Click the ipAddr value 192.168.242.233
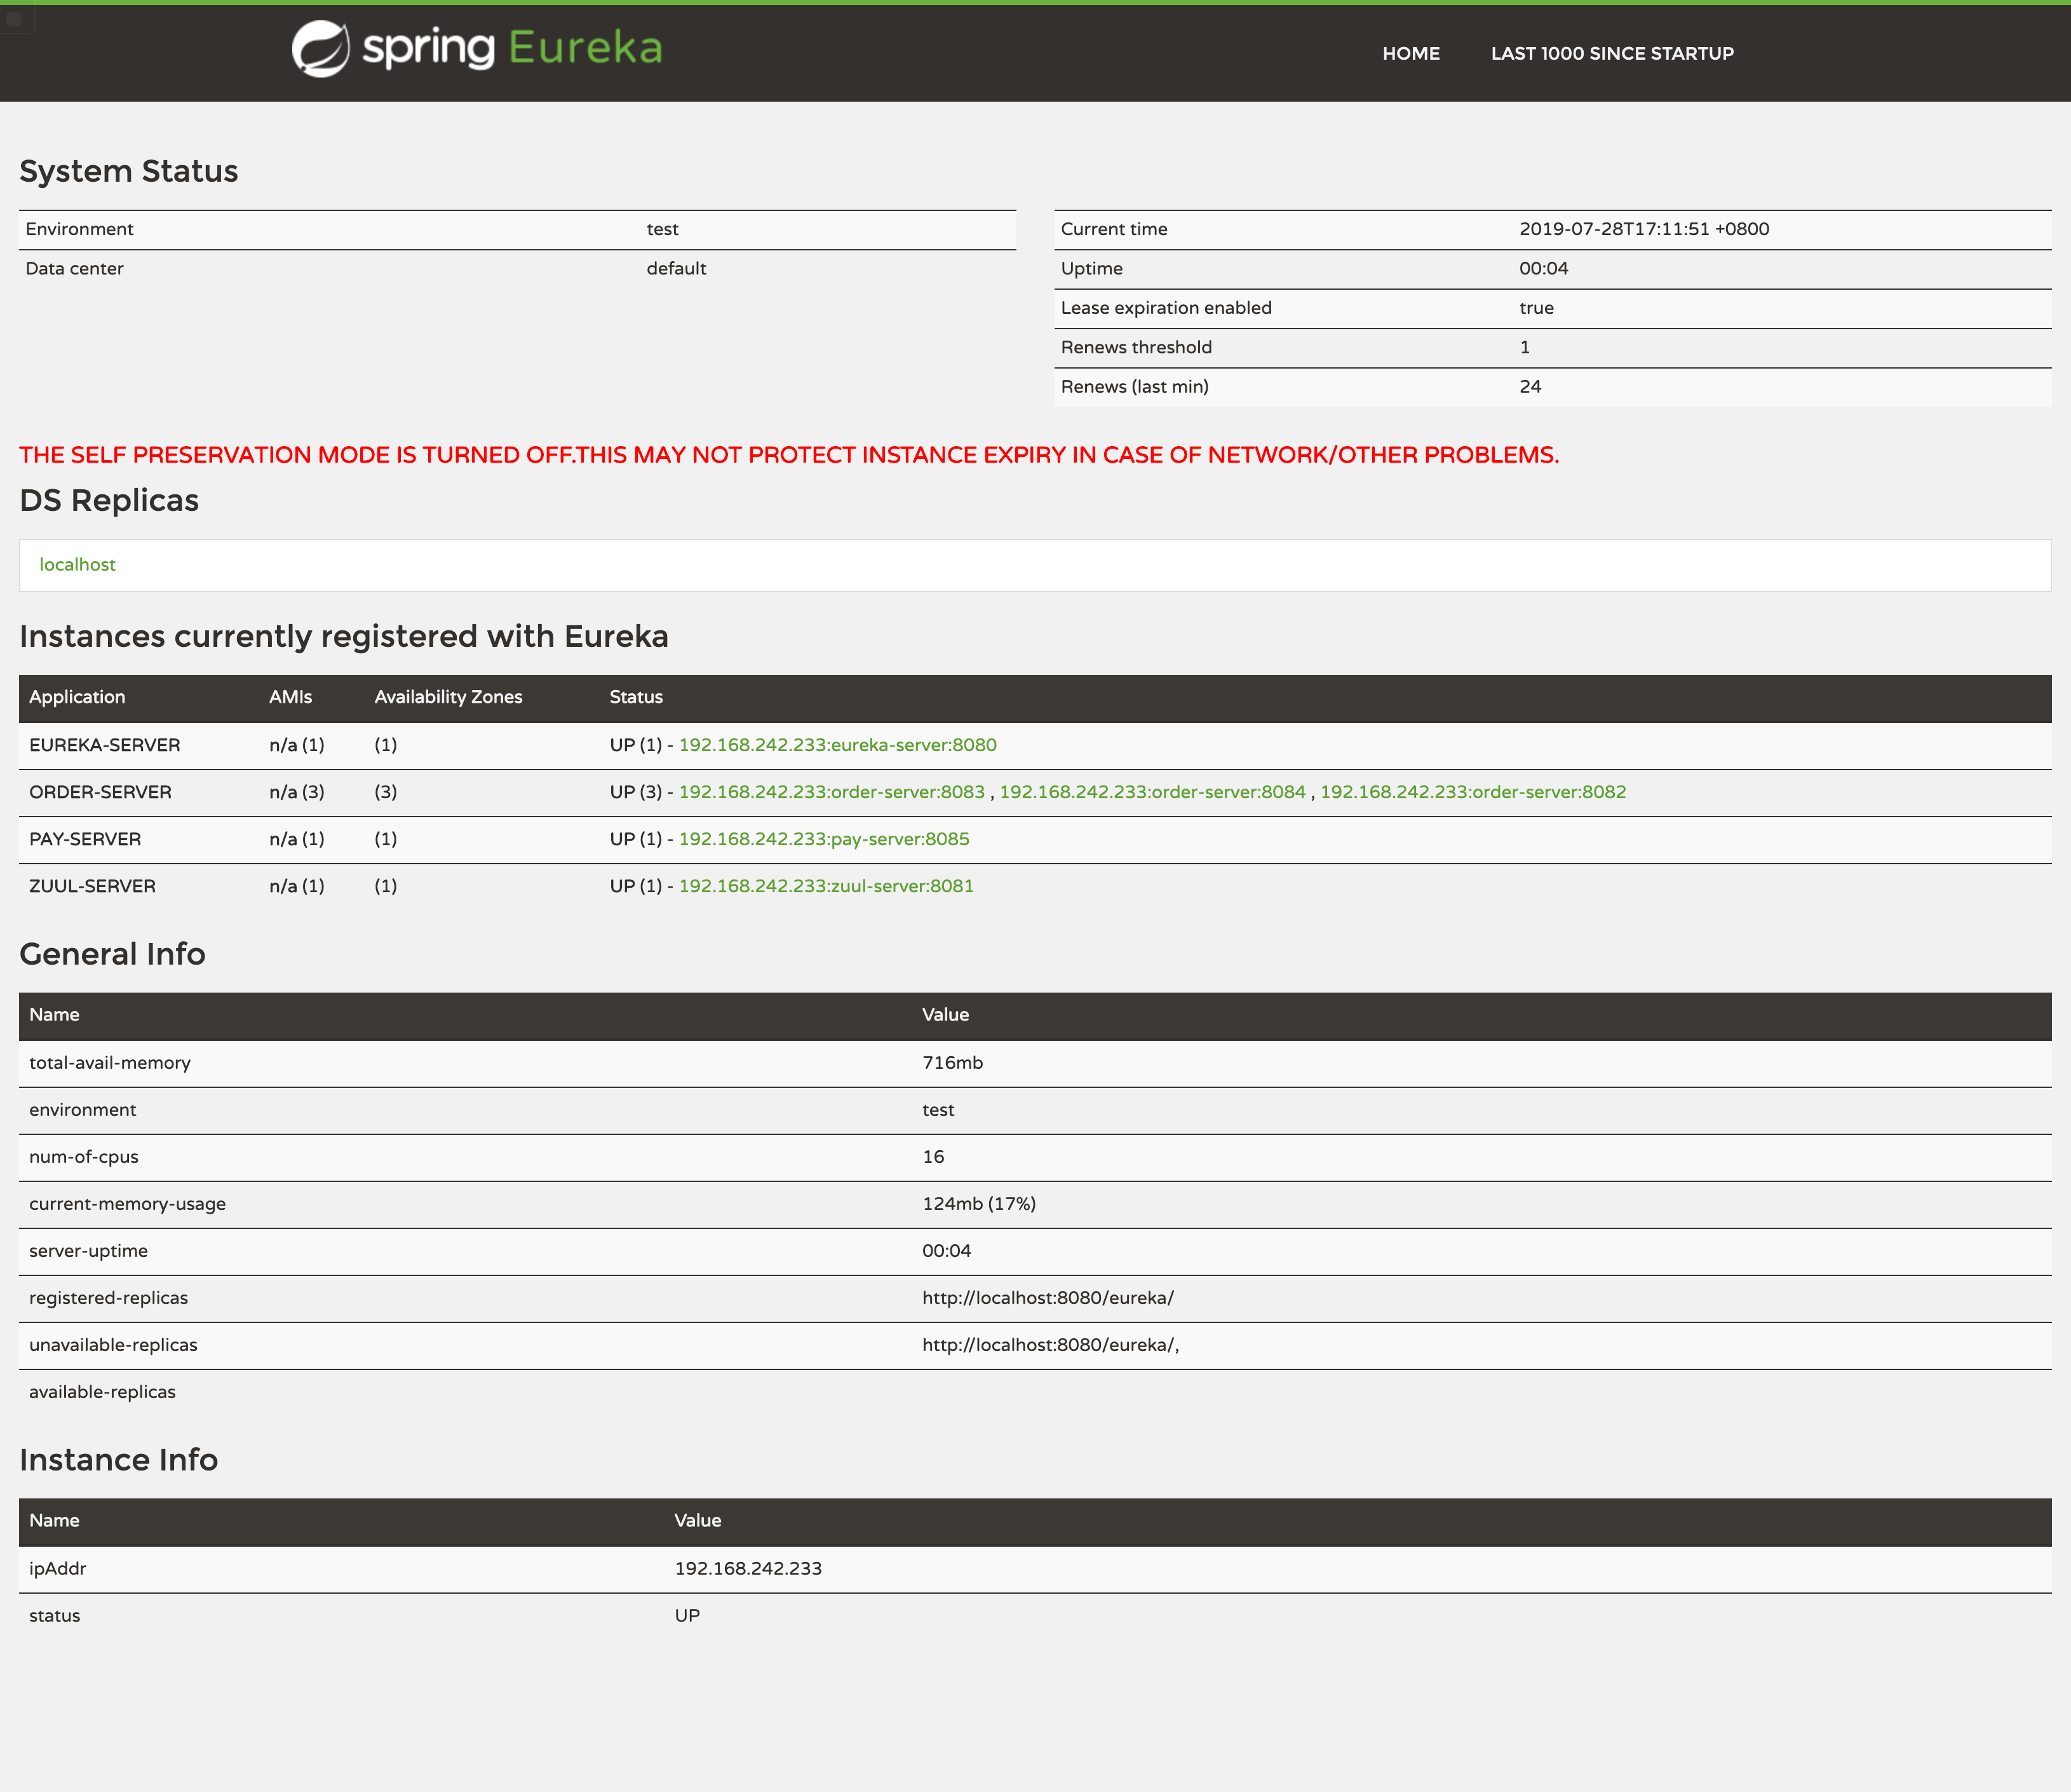The image size is (2071, 1792). (x=748, y=1568)
